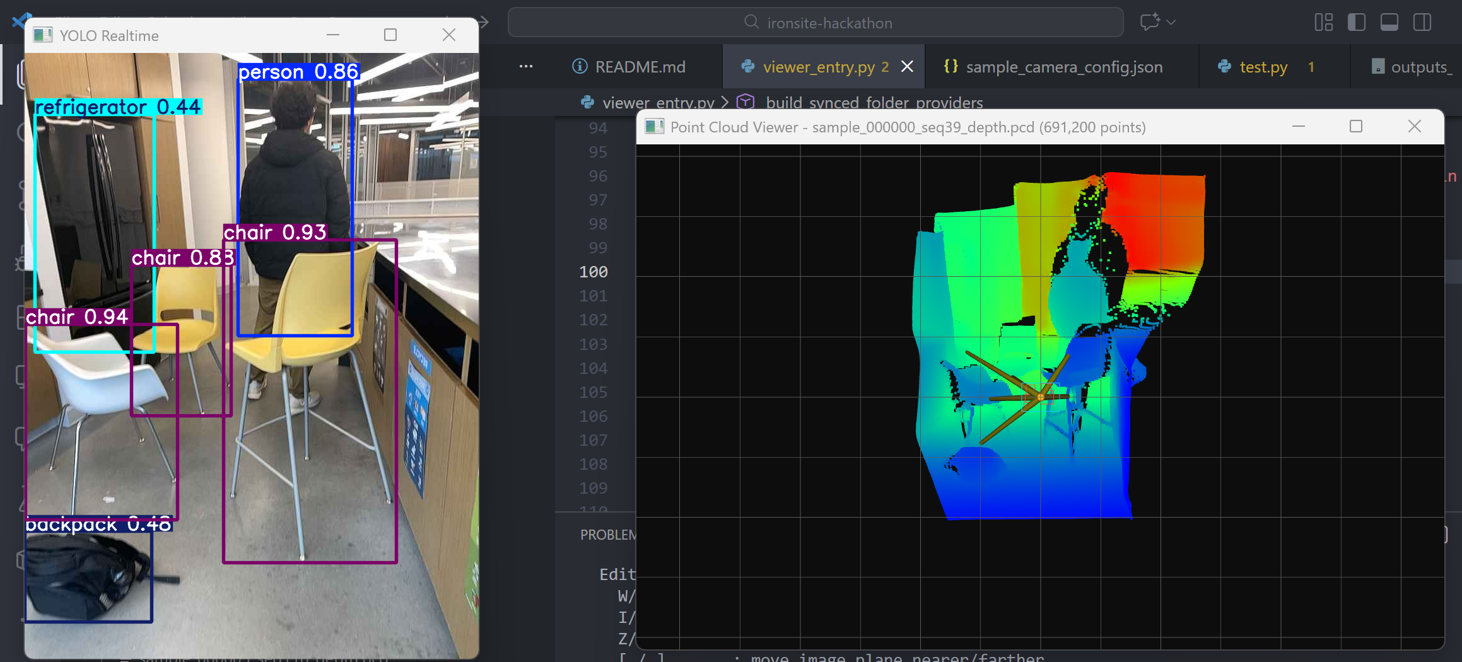This screenshot has width=1462, height=662.
Task: Click the "chair 0.93" detection label
Action: click(275, 233)
